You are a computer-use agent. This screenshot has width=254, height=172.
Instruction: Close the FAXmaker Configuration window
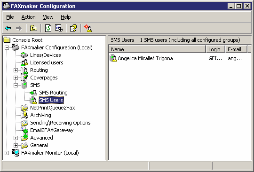247,6
